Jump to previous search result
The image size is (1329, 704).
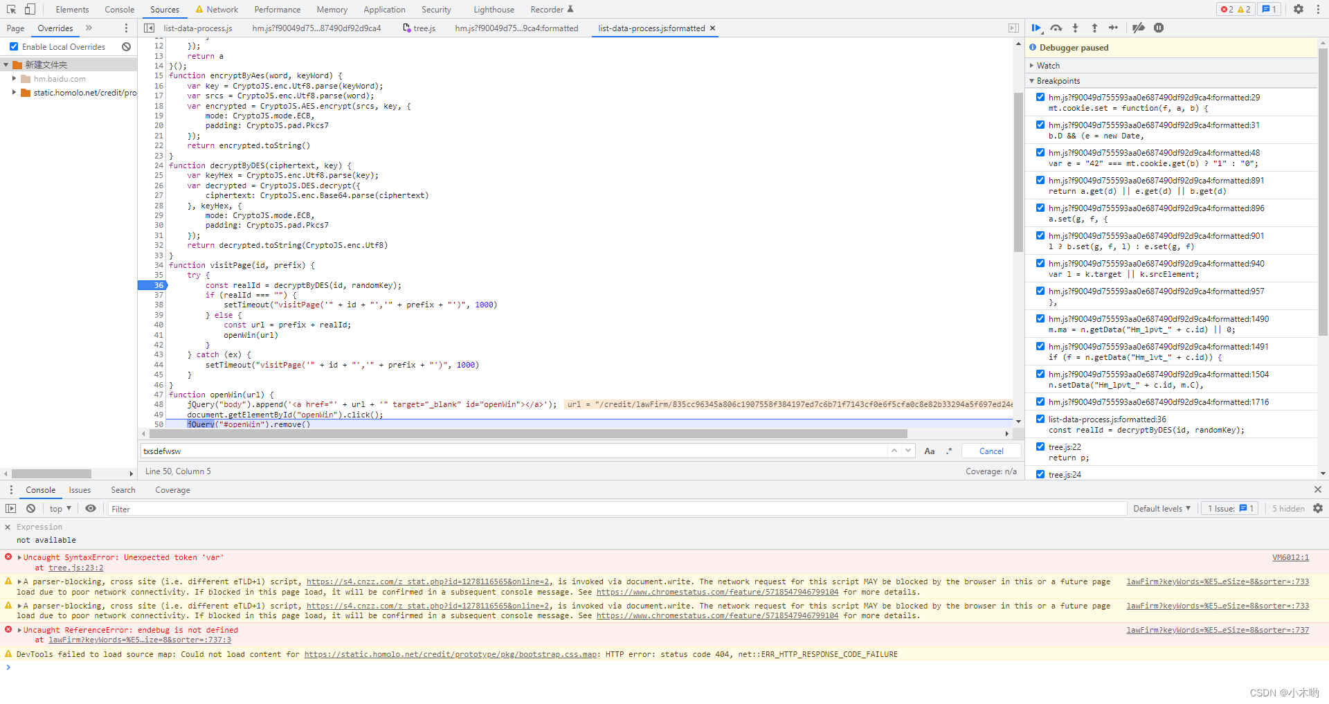(894, 451)
